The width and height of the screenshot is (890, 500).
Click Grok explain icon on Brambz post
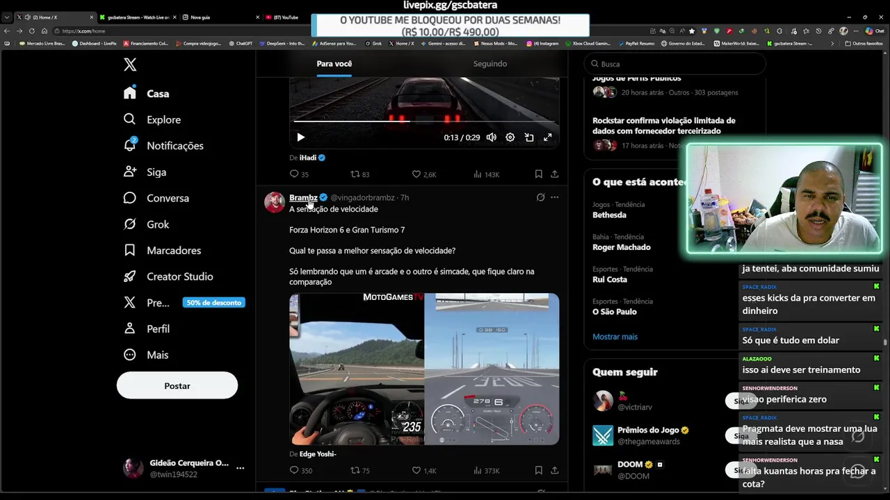pyautogui.click(x=540, y=197)
